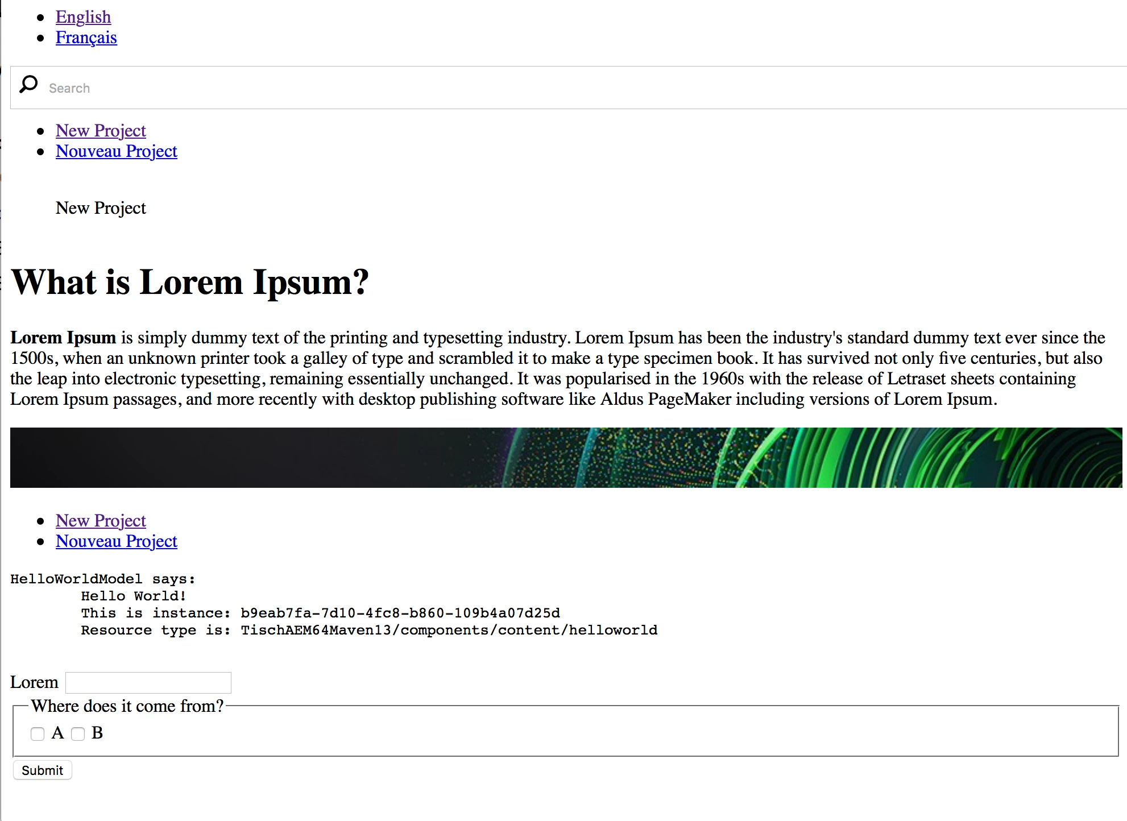1127x821 pixels.
Task: Check the B checkbox
Action: (78, 734)
